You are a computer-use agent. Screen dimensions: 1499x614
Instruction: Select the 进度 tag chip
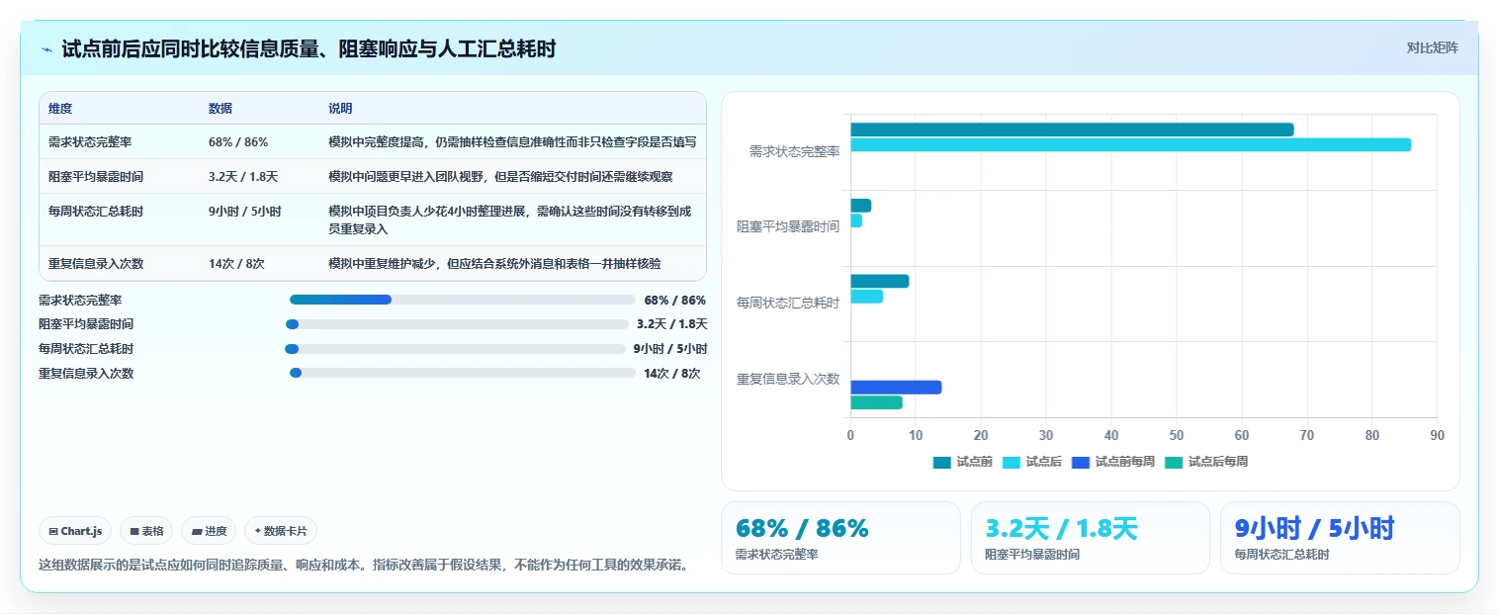pyautogui.click(x=209, y=531)
